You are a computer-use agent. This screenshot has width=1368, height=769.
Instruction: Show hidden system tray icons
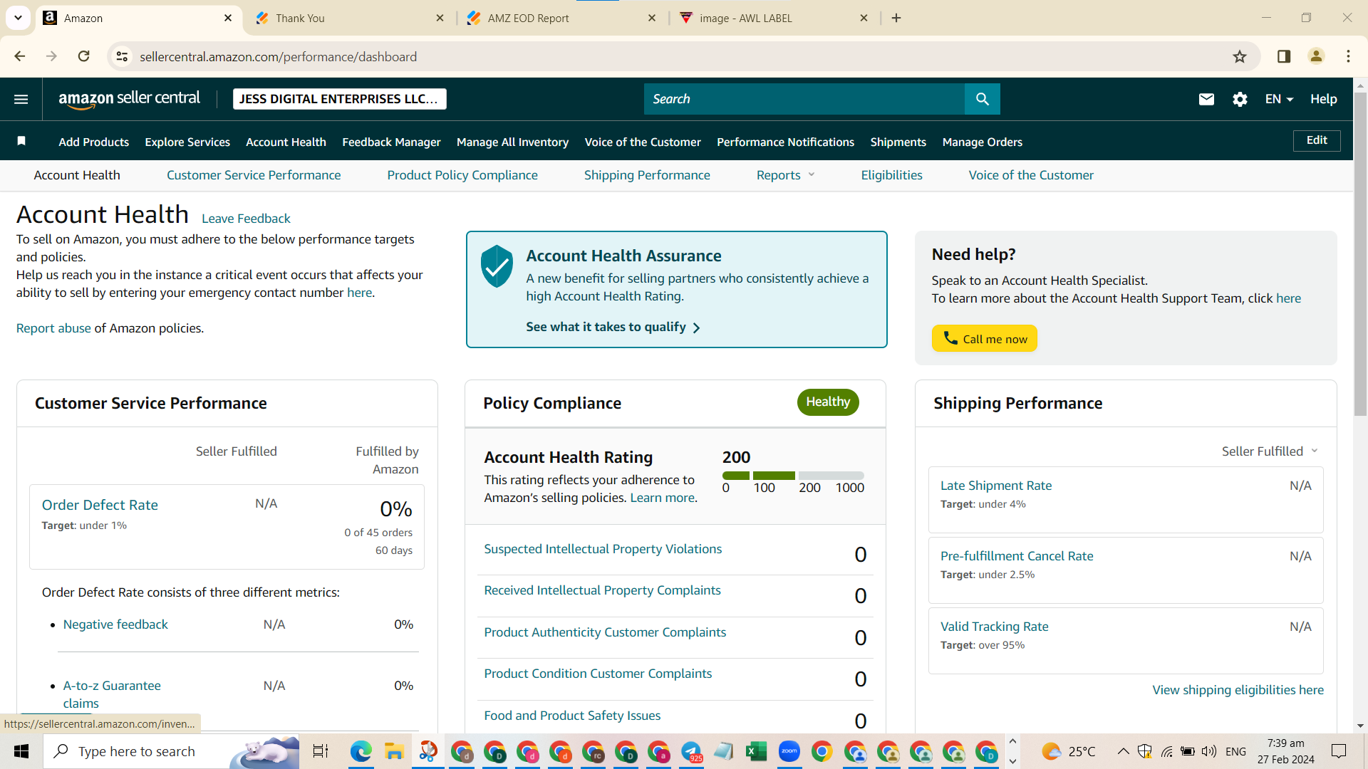[x=1123, y=751]
